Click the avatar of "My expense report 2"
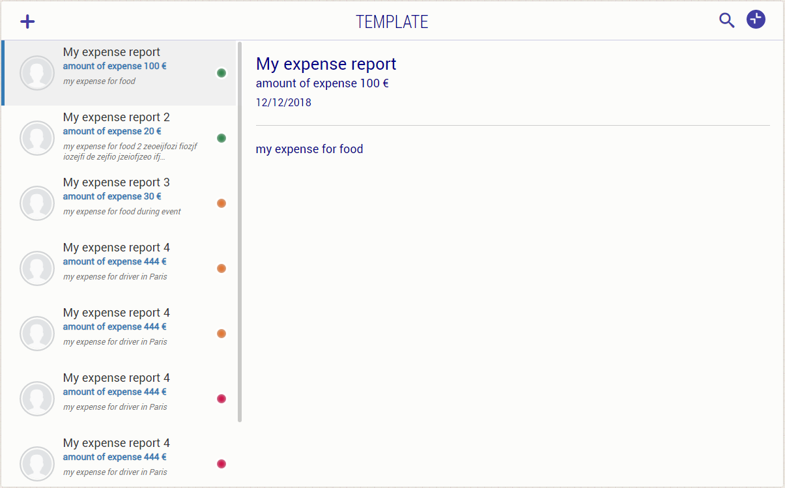785x488 pixels. tap(37, 137)
